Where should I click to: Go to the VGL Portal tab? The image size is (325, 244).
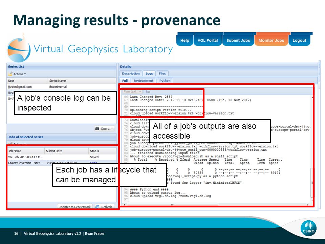(x=208, y=40)
